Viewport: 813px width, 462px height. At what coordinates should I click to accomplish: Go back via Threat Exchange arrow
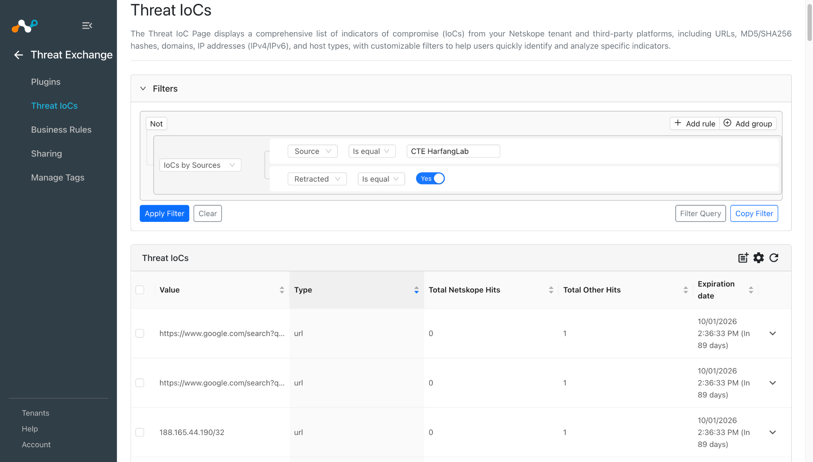coord(18,55)
